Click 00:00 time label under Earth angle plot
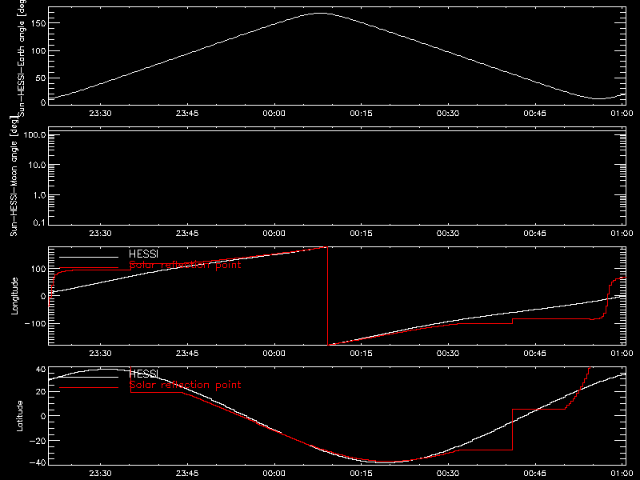 pyautogui.click(x=274, y=114)
